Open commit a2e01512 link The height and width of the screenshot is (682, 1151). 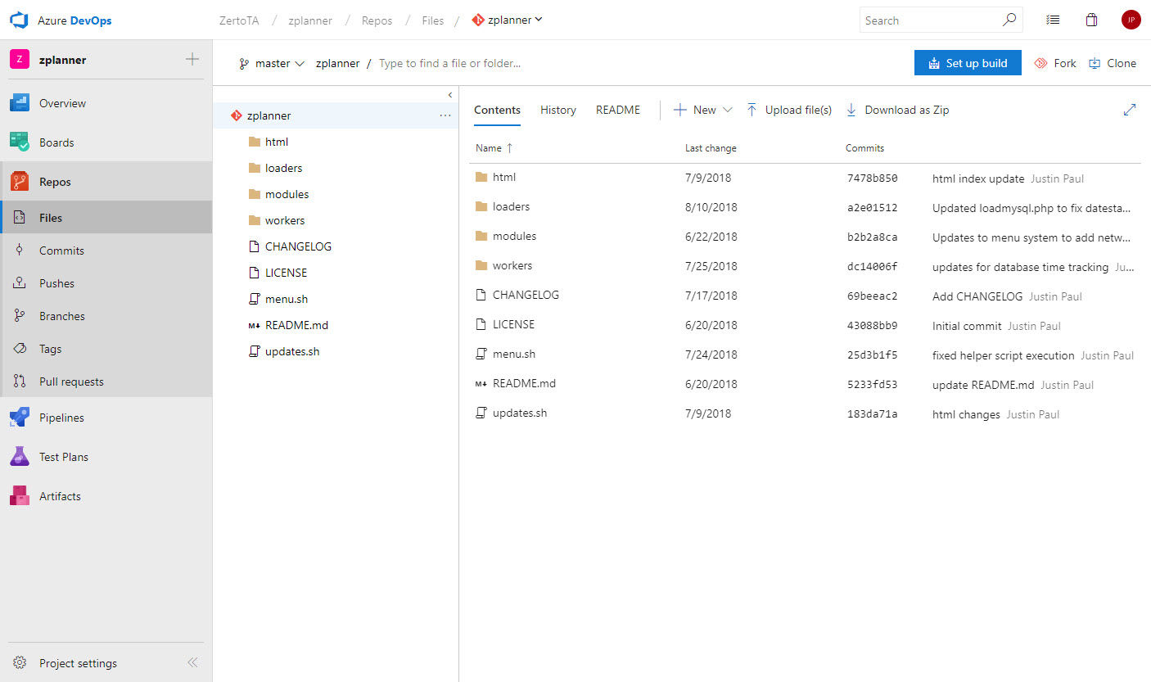coord(873,207)
